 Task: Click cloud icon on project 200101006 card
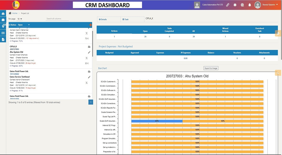point(89,96)
